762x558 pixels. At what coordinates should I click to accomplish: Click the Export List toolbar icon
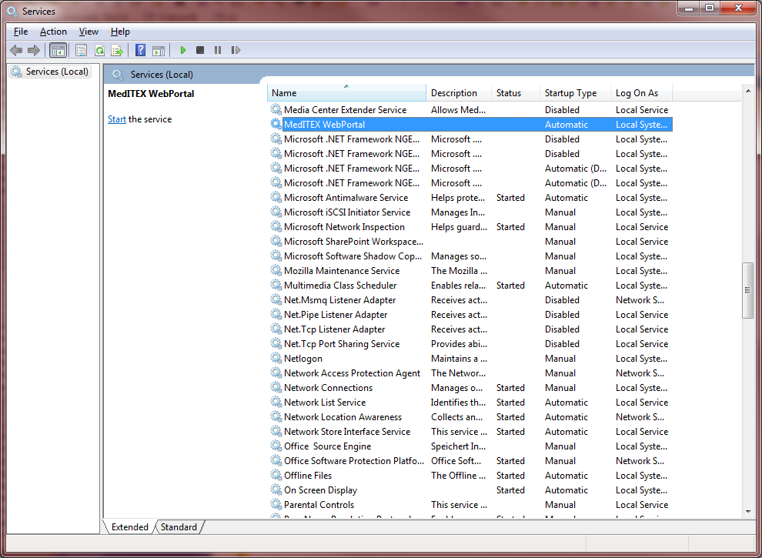click(117, 50)
